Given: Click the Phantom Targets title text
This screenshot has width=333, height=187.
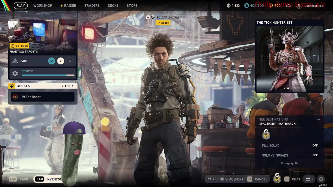Looking at the screenshot, I should click(x=24, y=52).
